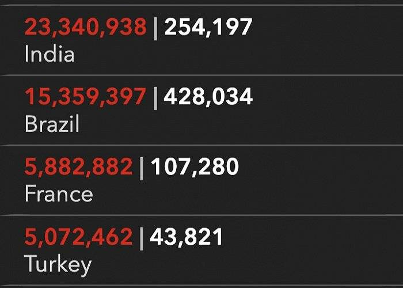Click Brazil's red case count 15,359,397

click(x=86, y=97)
